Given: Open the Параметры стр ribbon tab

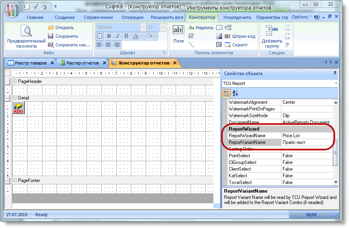Looking at the screenshot, I should click(272, 17).
